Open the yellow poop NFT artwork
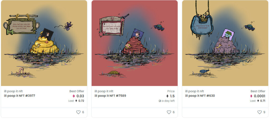 coord(44,43)
